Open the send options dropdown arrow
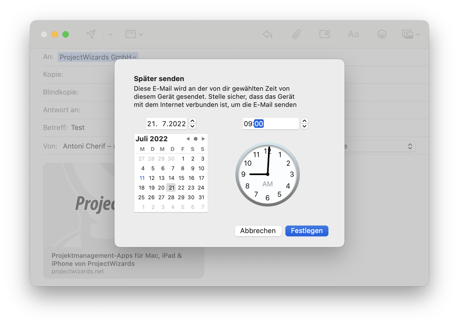Screen dimensions: 459x326 [x=110, y=34]
